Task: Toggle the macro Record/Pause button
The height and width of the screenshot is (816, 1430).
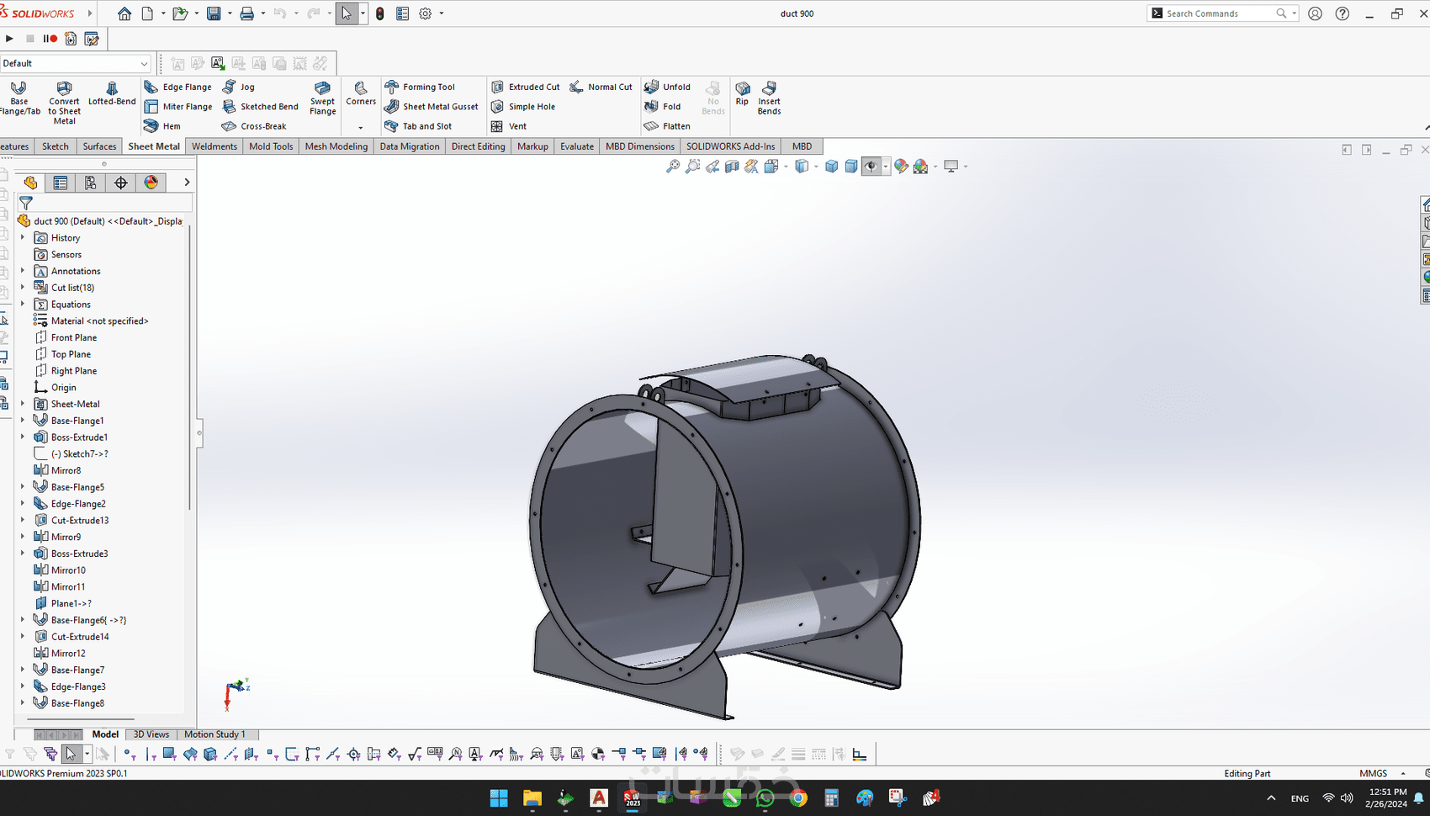Action: pos(50,39)
